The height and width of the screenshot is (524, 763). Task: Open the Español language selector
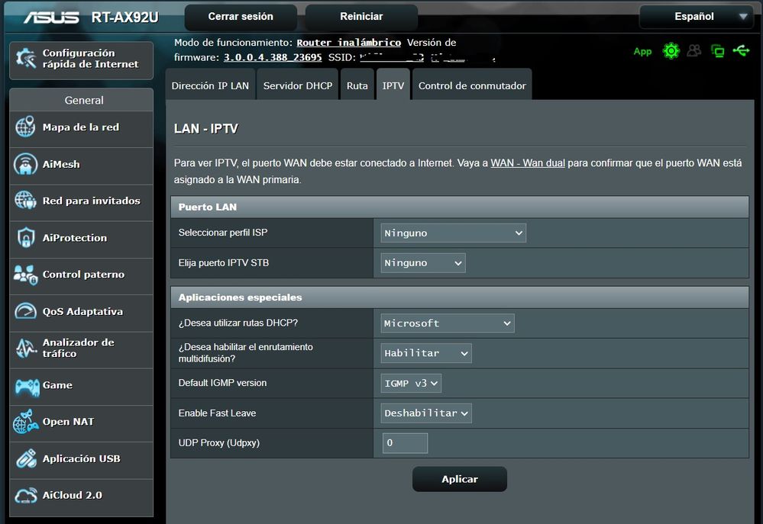pos(695,15)
